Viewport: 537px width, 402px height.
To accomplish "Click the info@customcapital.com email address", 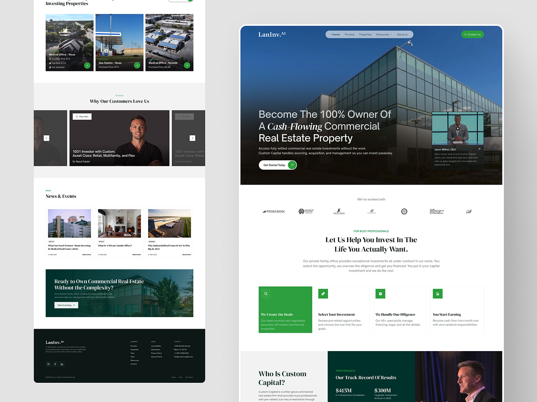I will tap(183, 357).
